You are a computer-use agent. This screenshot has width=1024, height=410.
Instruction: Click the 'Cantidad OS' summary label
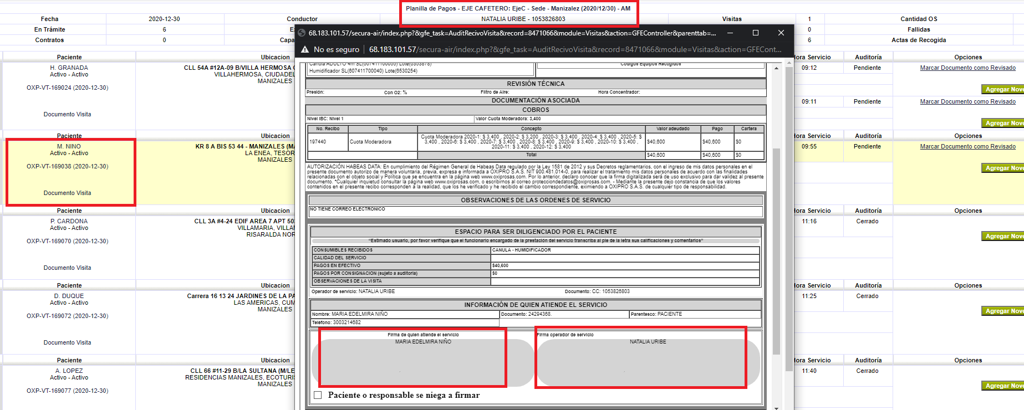coord(919,19)
